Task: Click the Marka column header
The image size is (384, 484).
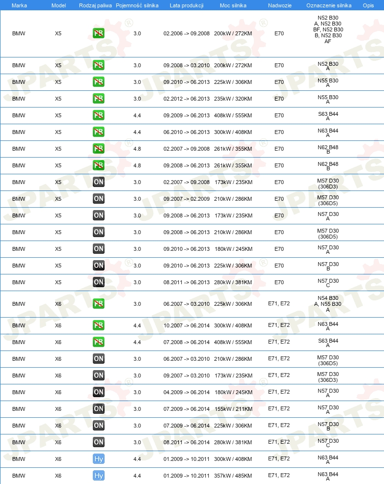Action: point(19,5)
